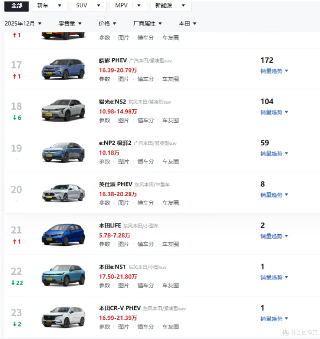Open the 英仕派 PHEV model title
The height and width of the screenshot is (339, 320).
[116, 184]
